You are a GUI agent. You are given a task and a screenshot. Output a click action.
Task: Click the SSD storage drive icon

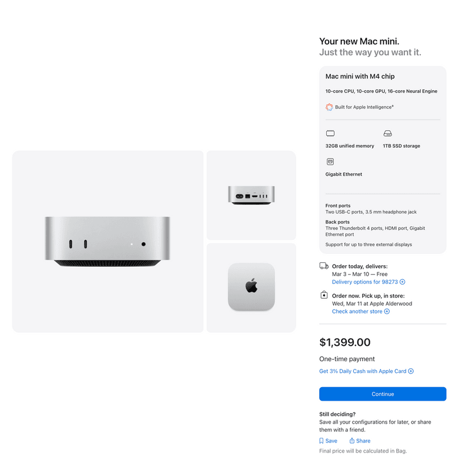coord(387,133)
